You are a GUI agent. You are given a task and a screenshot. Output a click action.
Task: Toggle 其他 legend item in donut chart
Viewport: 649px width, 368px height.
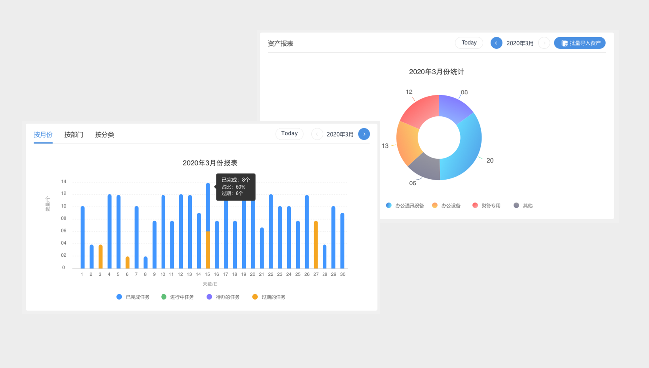click(523, 206)
